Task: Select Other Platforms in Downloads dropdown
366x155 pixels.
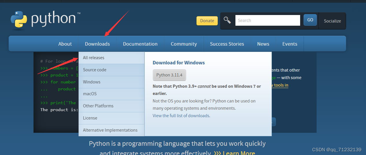Action: (x=112, y=106)
